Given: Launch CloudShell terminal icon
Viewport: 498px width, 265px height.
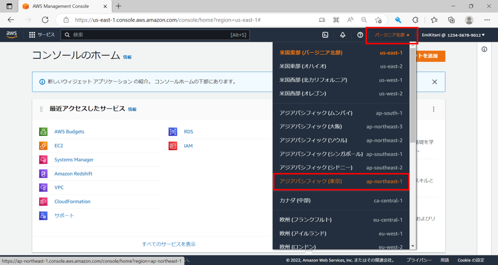Looking at the screenshot, I should pos(326,35).
